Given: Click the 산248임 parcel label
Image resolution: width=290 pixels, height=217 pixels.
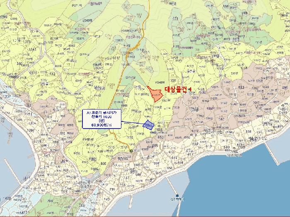Looking at the screenshot, I should click(x=159, y=82).
